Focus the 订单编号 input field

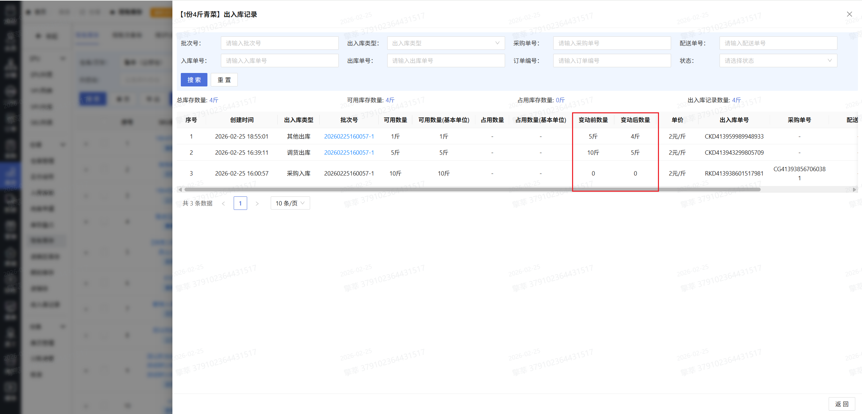[611, 61]
